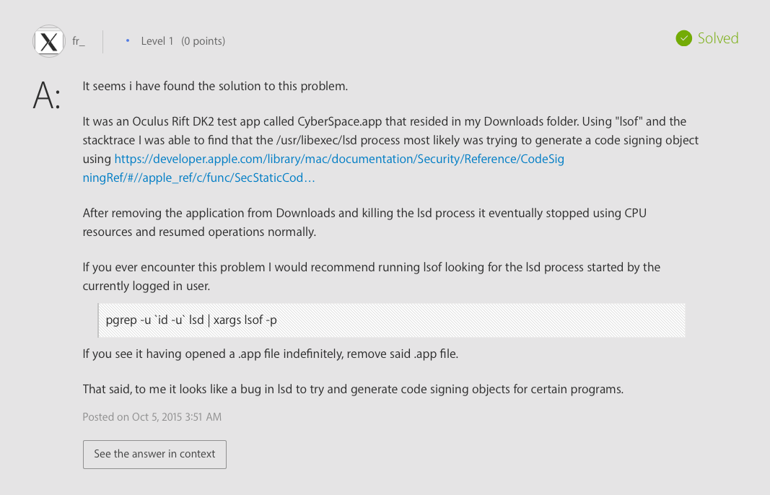Click the fr_ user avatar image

tap(49, 41)
